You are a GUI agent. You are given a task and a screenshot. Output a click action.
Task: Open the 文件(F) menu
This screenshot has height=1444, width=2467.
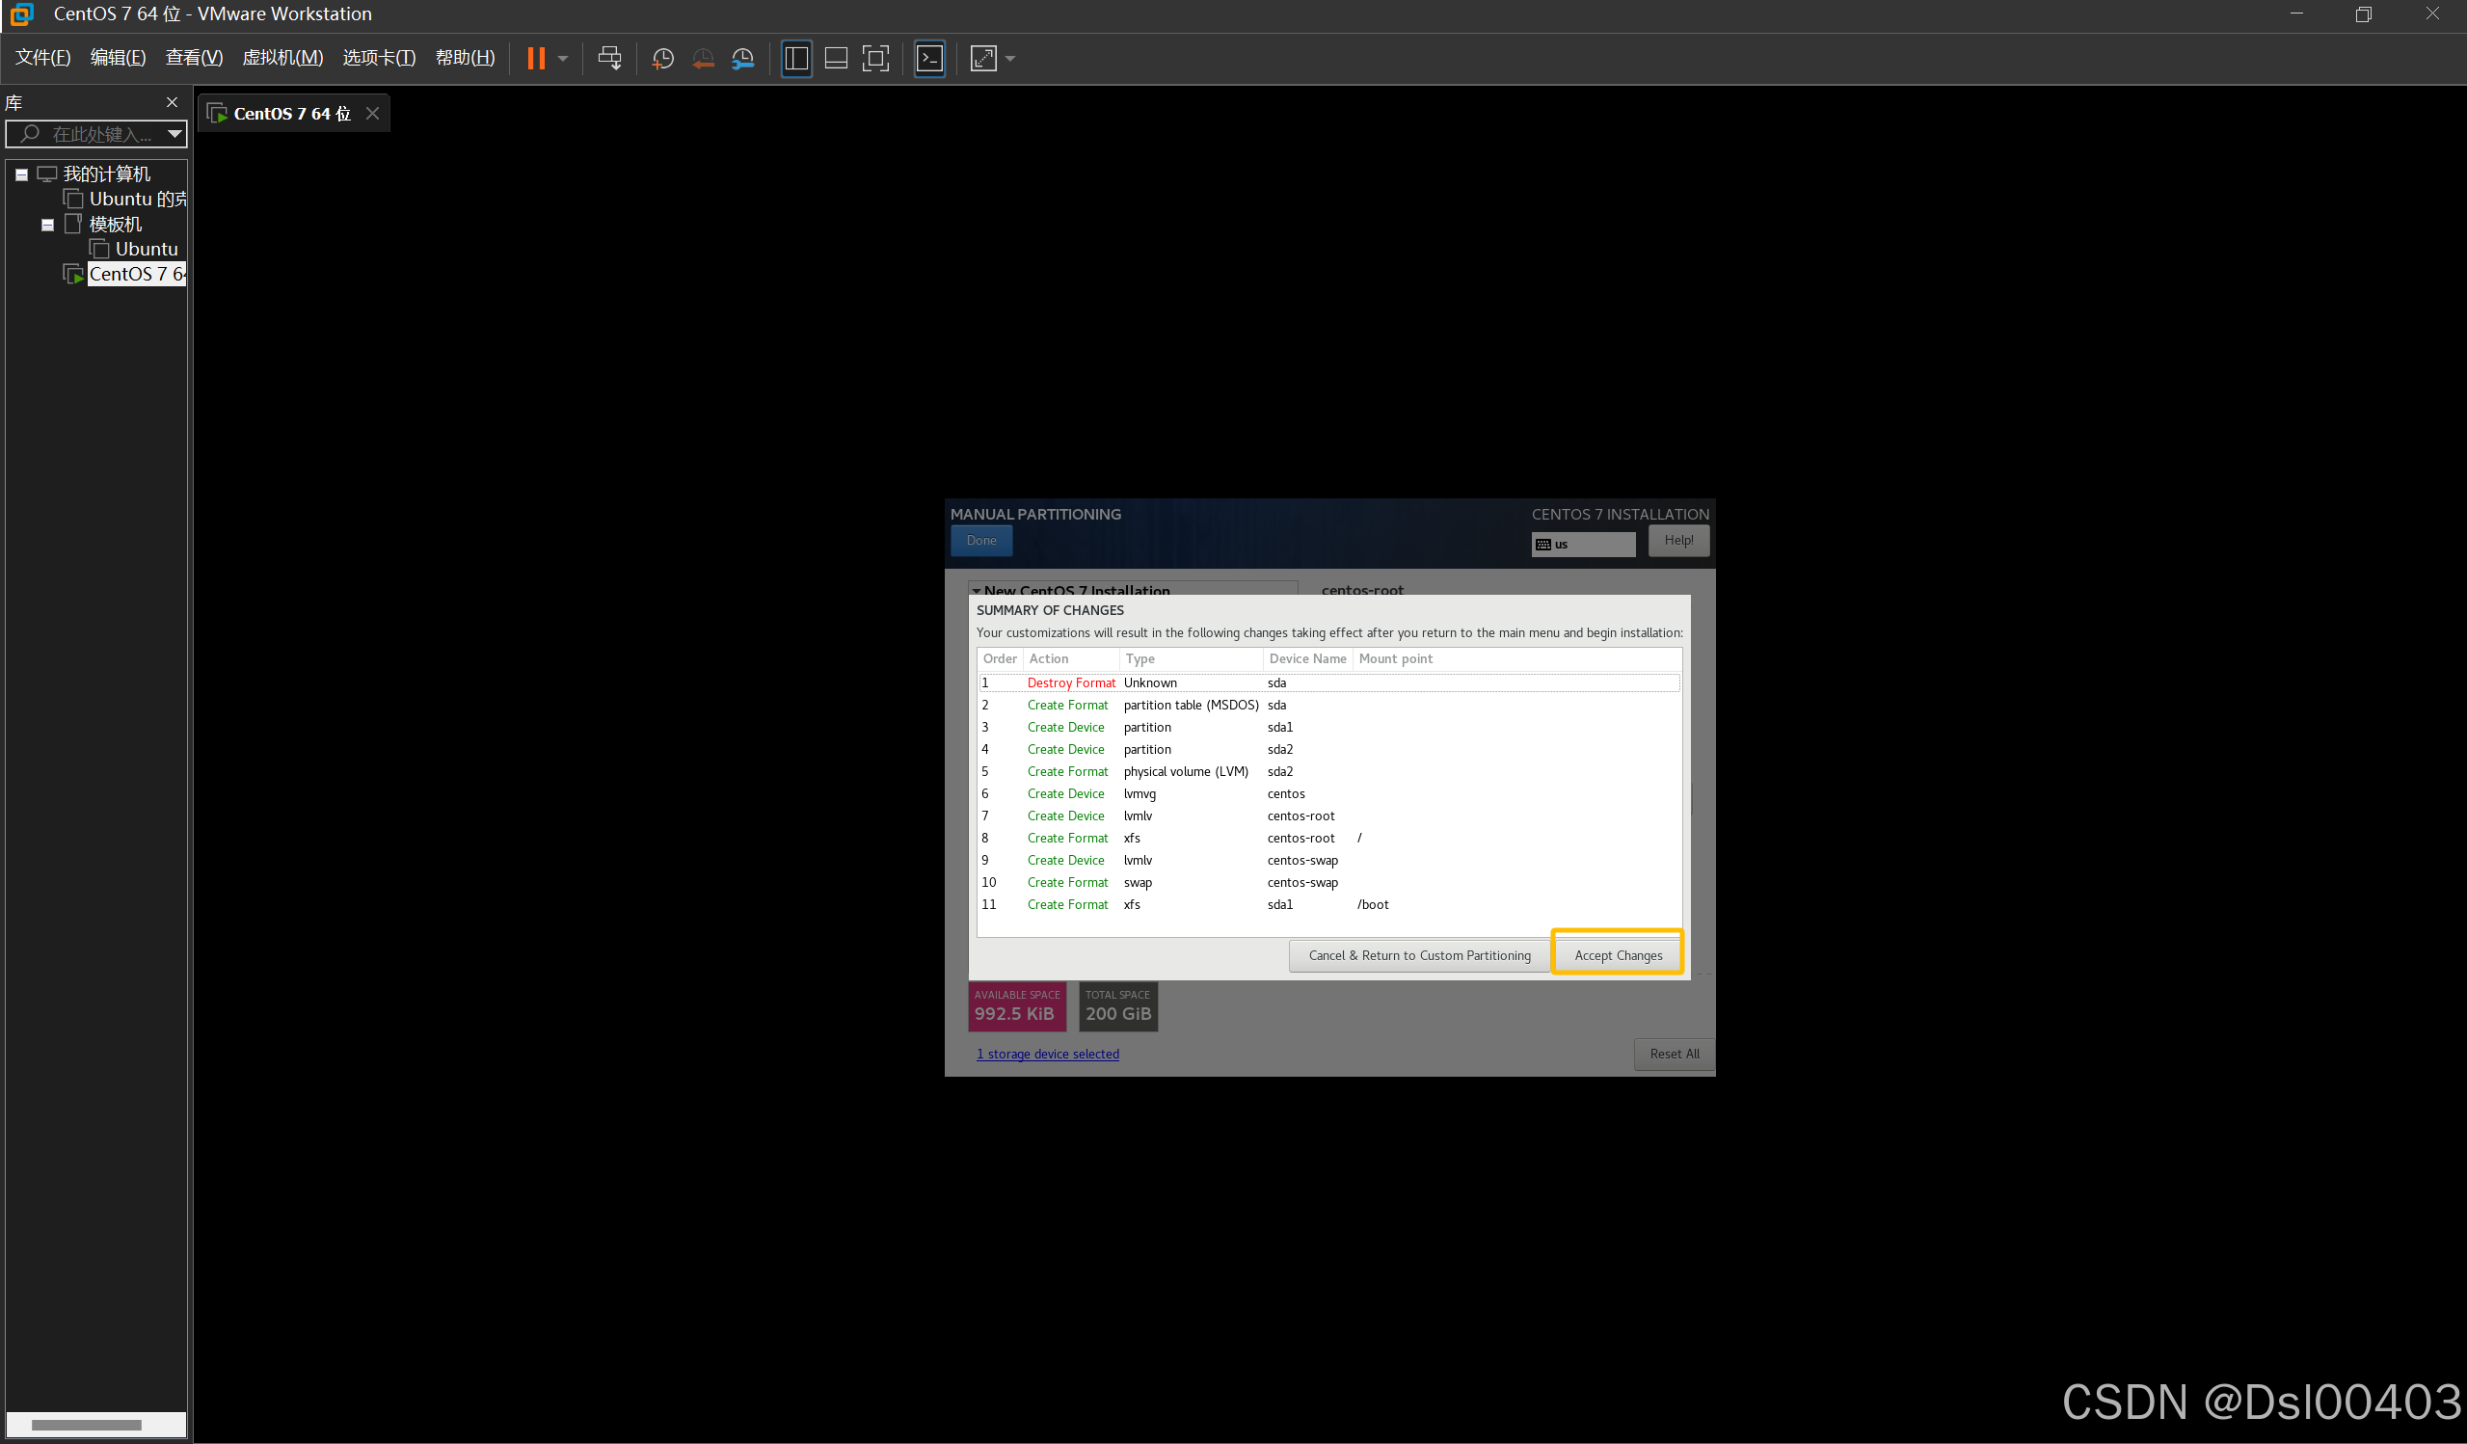click(x=43, y=57)
